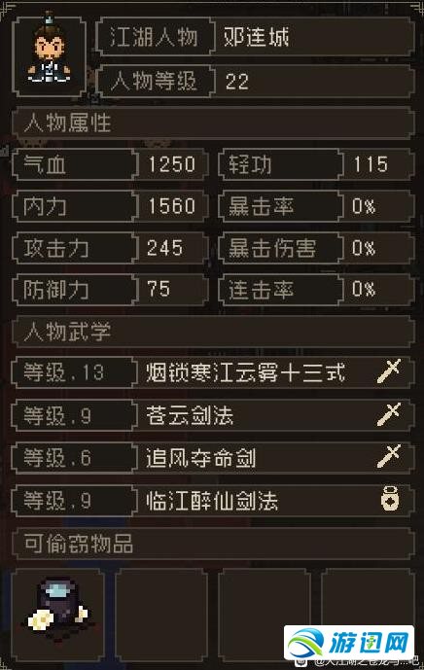
Task: Click the 人物等级 value 22
Action: pyautogui.click(x=237, y=81)
